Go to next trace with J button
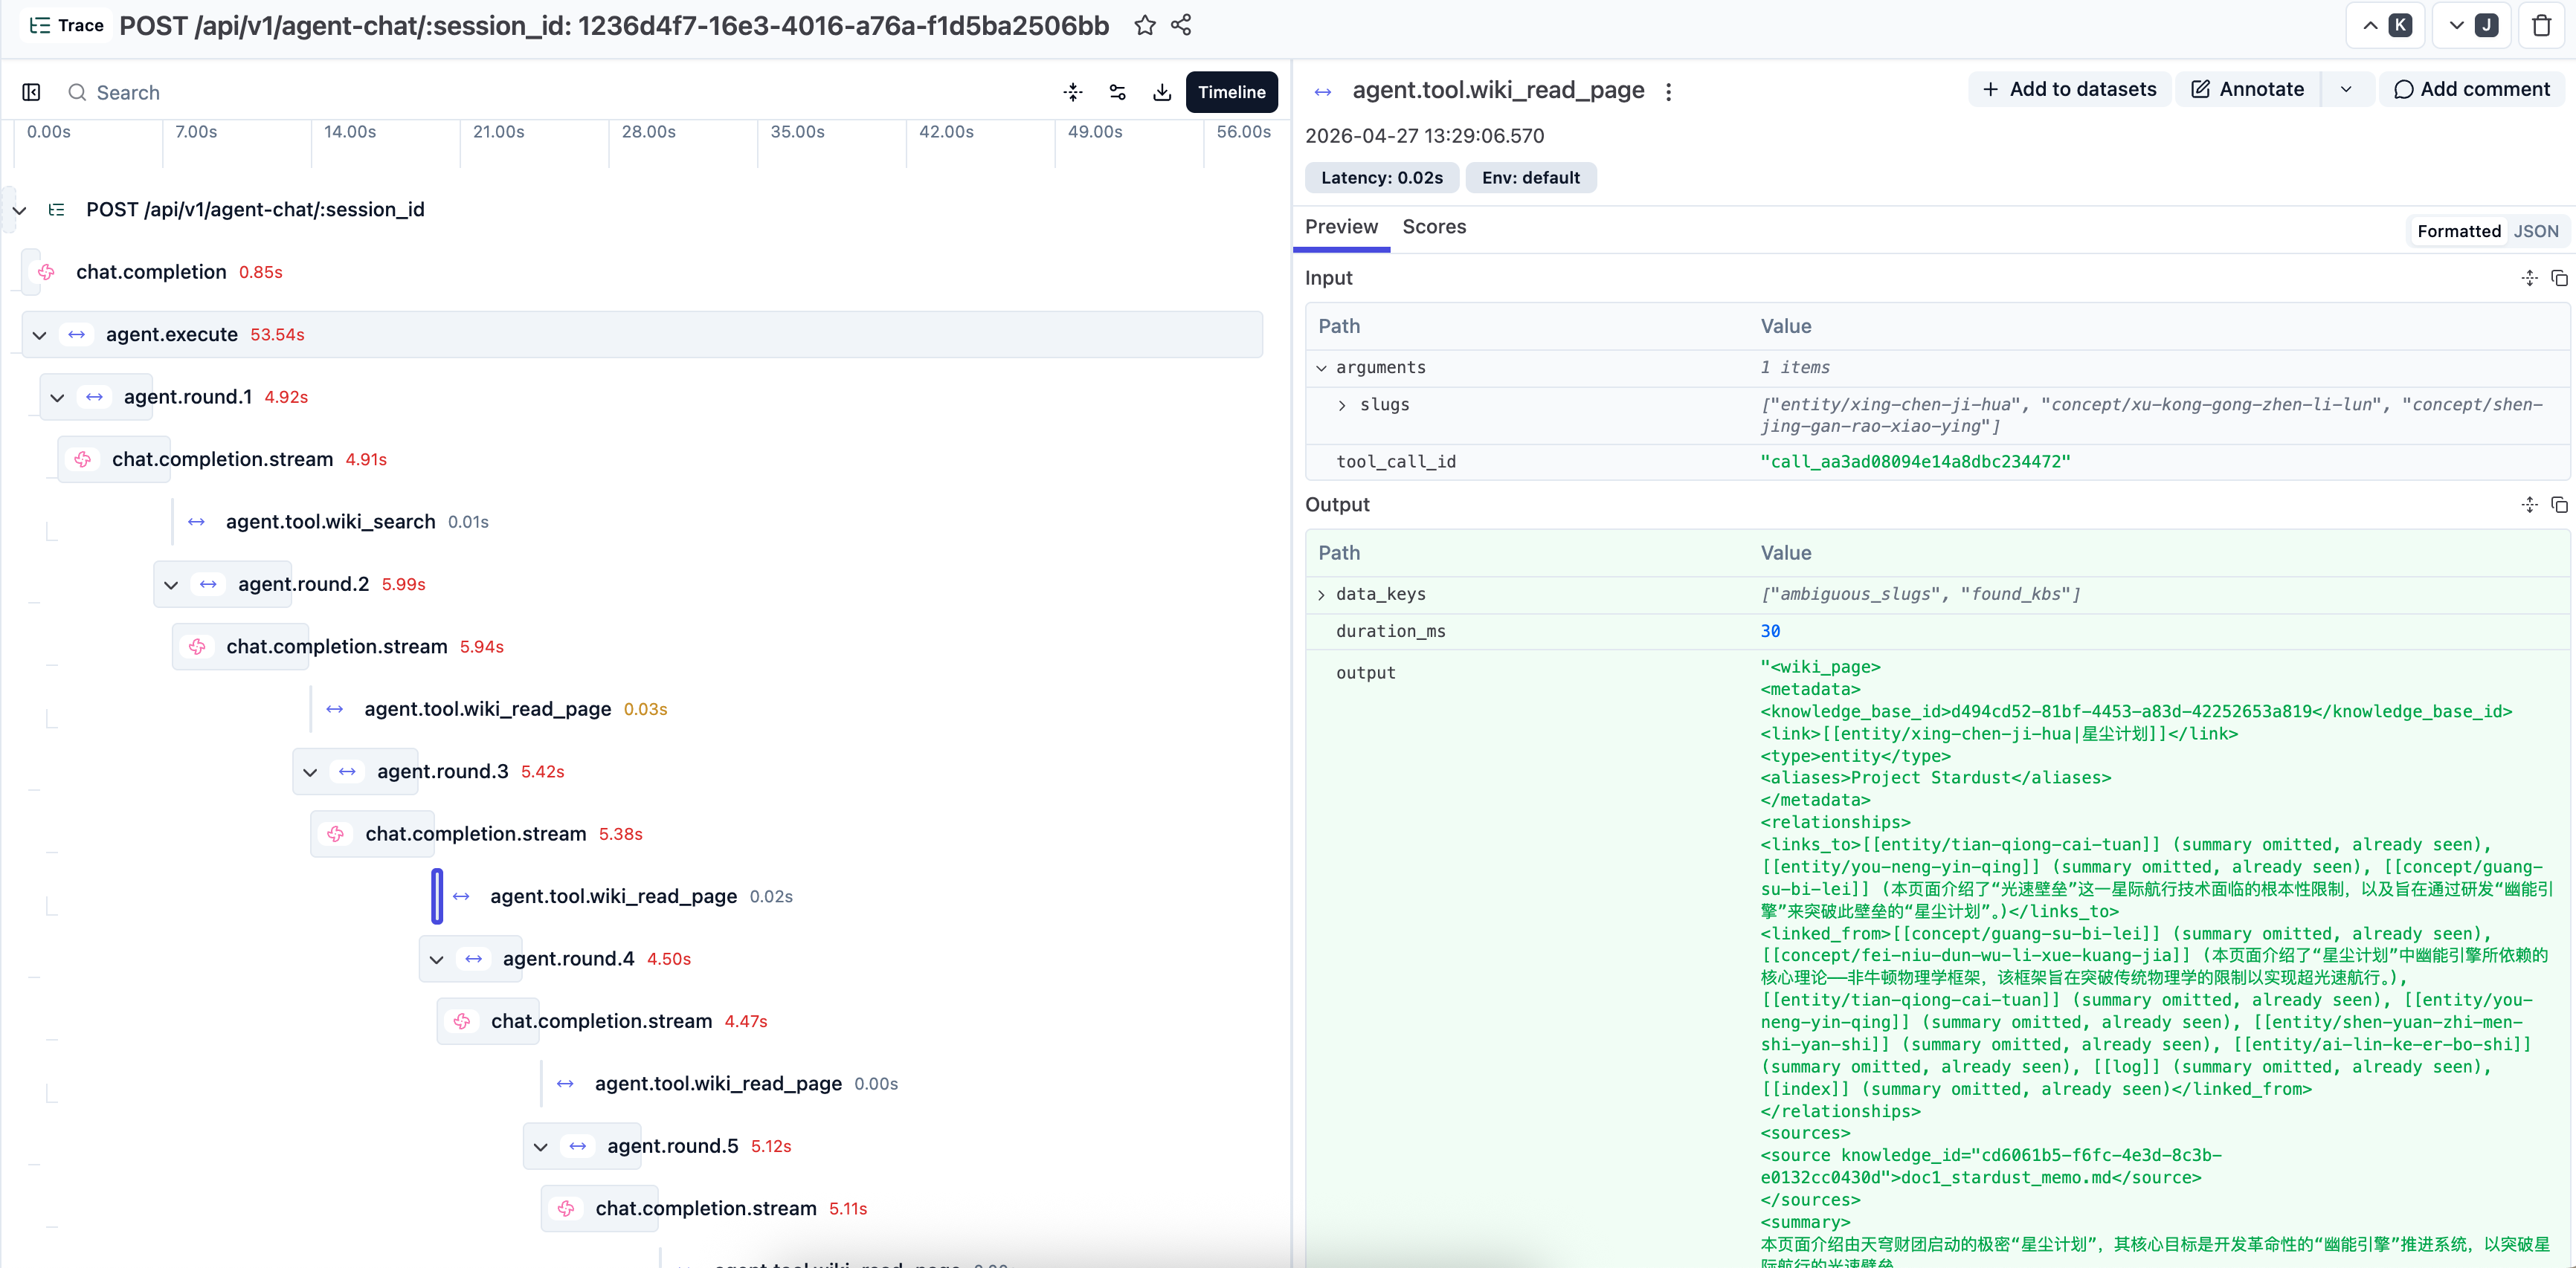 (2472, 26)
